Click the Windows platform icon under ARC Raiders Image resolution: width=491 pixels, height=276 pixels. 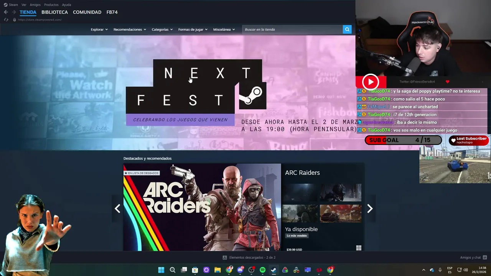(359, 248)
